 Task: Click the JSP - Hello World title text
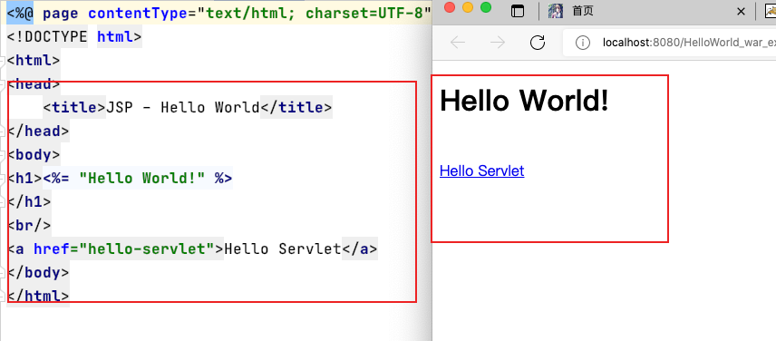pos(183,107)
